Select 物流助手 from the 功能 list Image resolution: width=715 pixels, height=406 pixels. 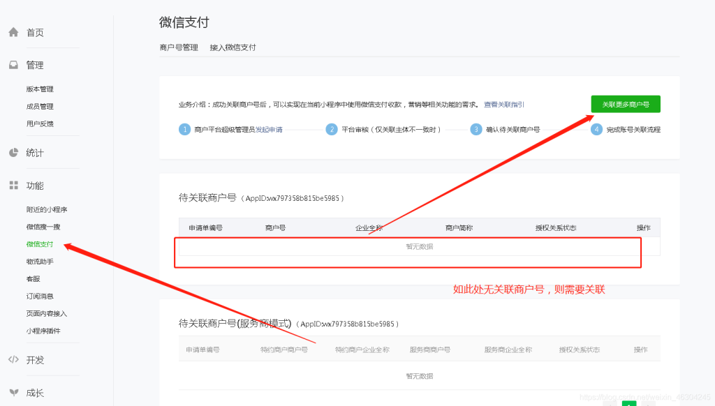(40, 262)
